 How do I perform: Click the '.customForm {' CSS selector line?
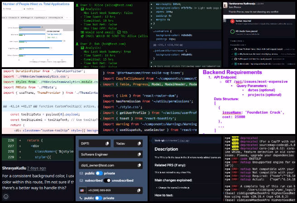(x=163, y=31)
